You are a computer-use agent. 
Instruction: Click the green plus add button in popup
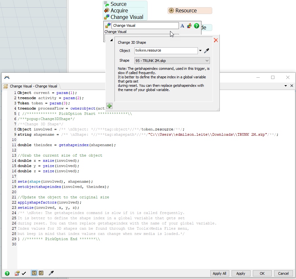click(110, 106)
